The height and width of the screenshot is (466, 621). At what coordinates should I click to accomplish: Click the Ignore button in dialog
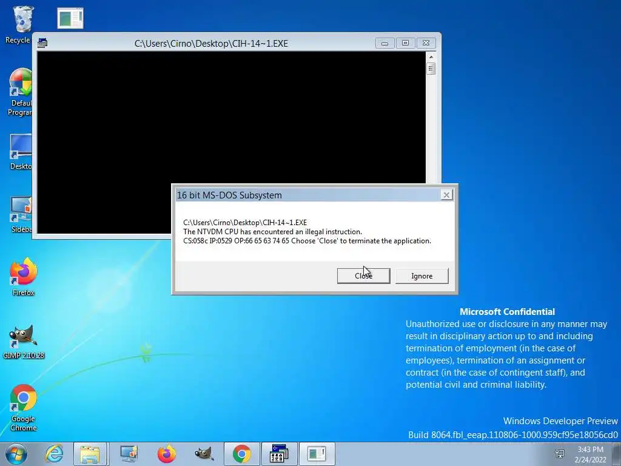click(x=422, y=276)
